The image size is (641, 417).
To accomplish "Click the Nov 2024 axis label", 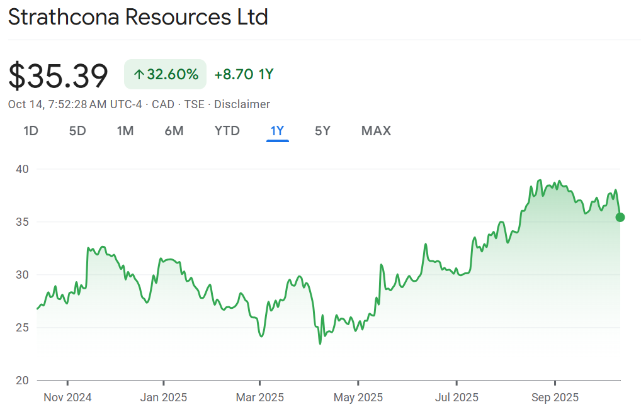I will (67, 398).
